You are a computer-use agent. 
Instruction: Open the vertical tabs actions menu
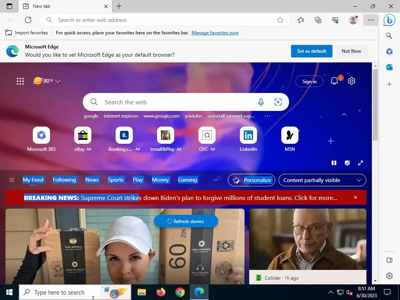coord(9,6)
